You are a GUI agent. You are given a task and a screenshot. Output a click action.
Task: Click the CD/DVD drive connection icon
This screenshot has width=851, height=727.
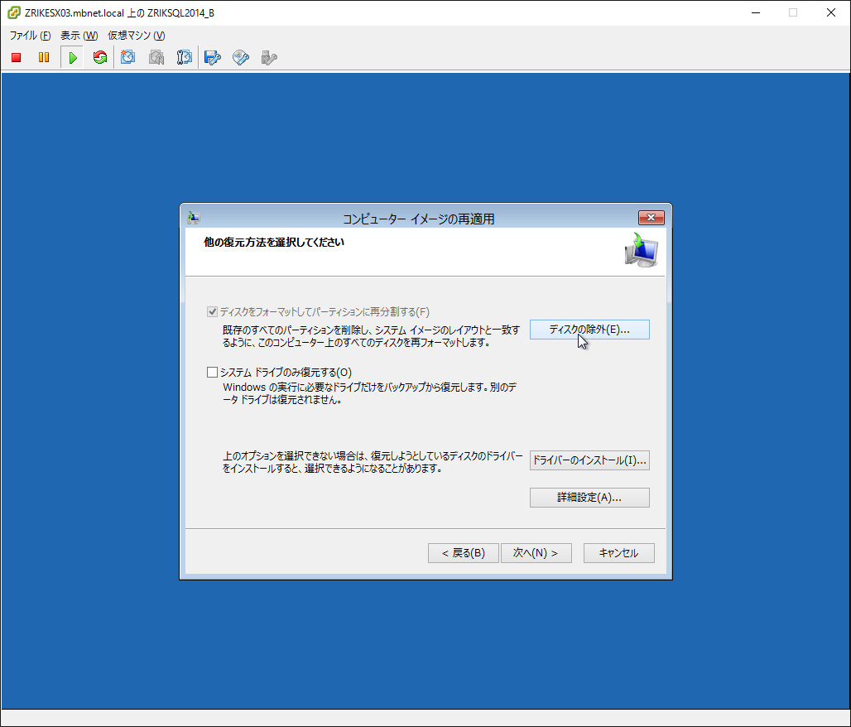pos(241,58)
